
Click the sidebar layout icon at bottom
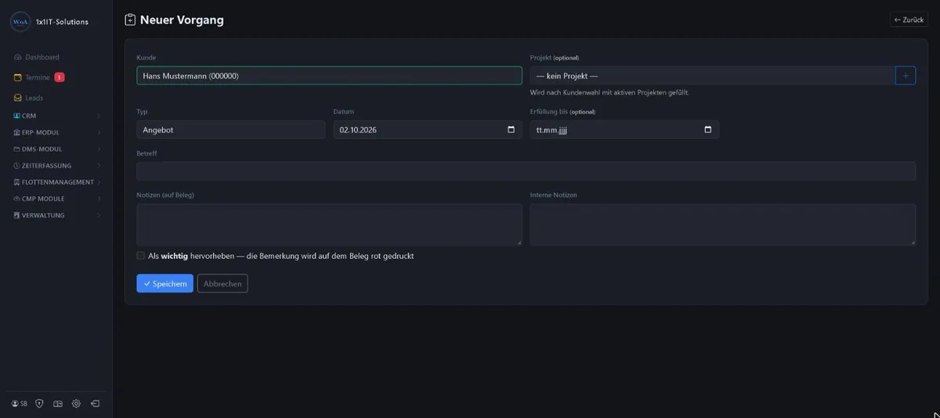click(x=58, y=404)
